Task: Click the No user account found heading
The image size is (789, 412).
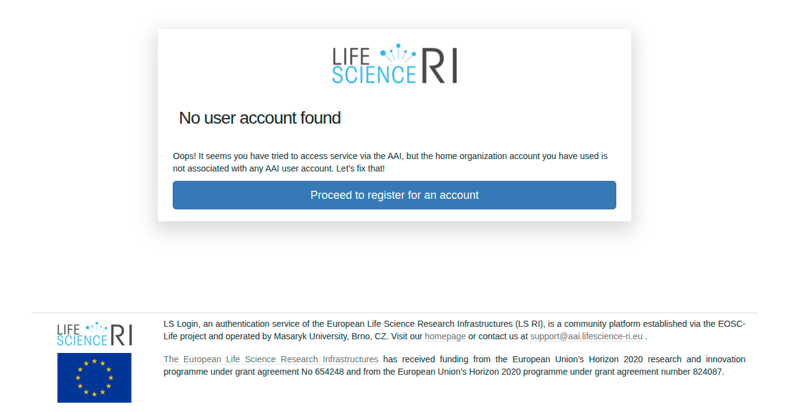Action: point(260,117)
